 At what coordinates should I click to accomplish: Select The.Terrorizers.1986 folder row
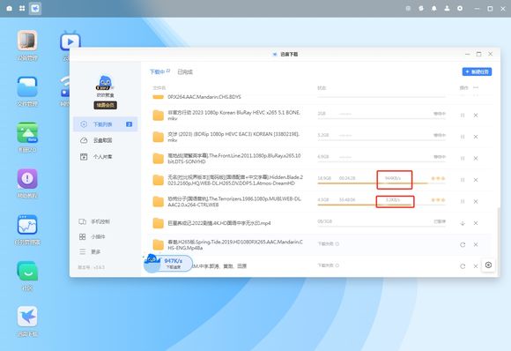[x=319, y=201]
